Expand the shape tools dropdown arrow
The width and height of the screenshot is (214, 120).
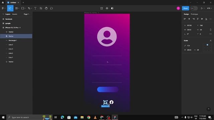coord(25,8)
